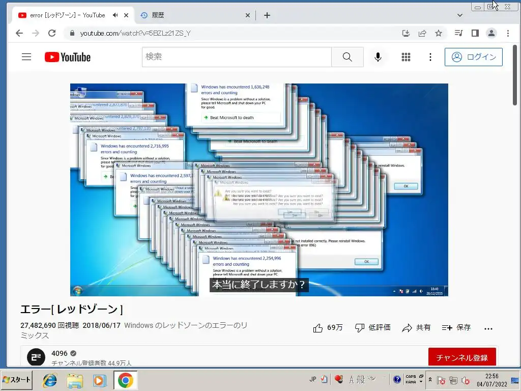Click the video player frame
This screenshot has width=521, height=391.
(259, 190)
